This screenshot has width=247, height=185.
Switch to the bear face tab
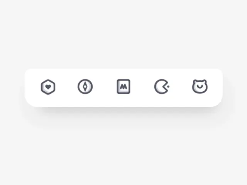click(x=200, y=86)
